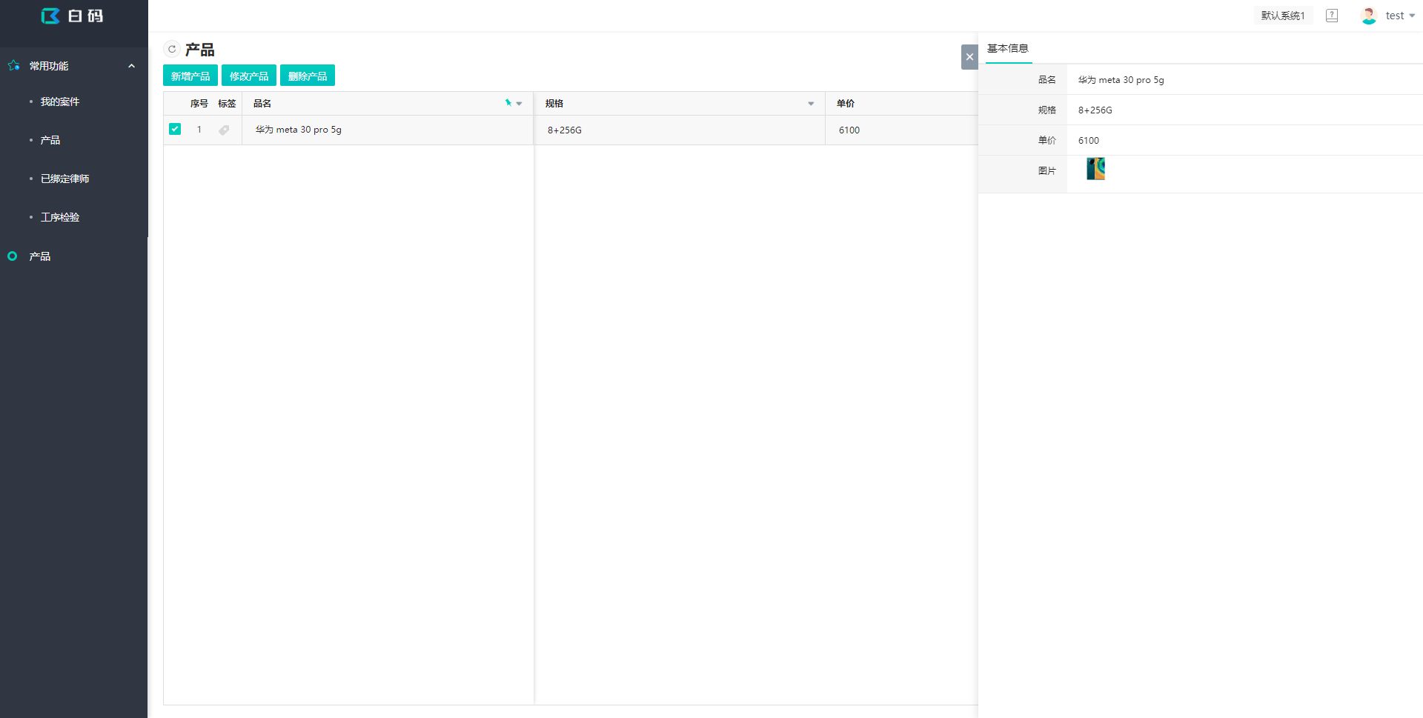Click the circle icon beside 产品 menu
Viewport: 1423px width, 718px height.
(13, 256)
